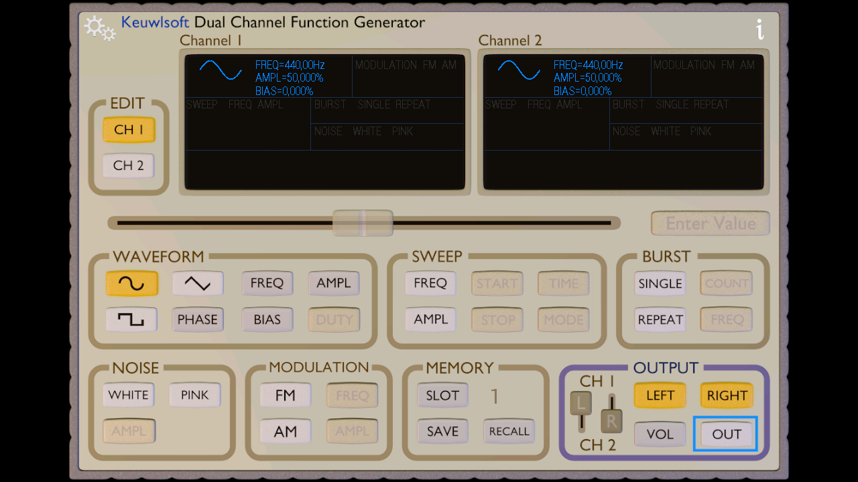Screen dimensions: 858x482
Task: Click Channel 2 BIAS=0,000% readout
Action: pyautogui.click(x=583, y=91)
